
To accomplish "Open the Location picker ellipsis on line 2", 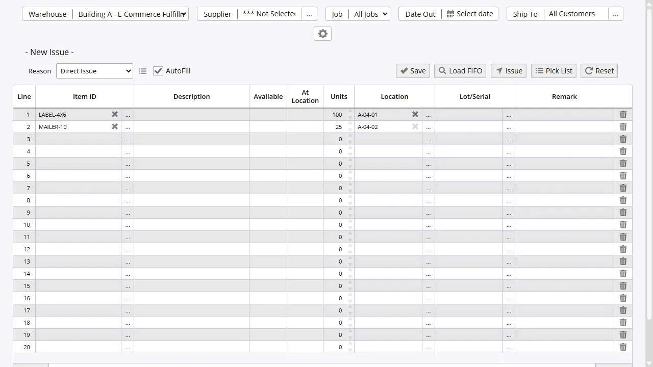I will 429,126.
